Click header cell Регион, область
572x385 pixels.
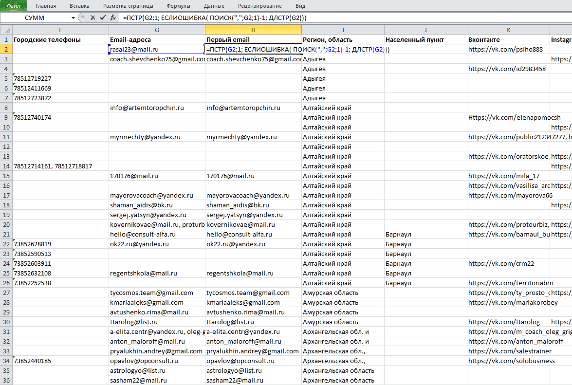click(343, 40)
